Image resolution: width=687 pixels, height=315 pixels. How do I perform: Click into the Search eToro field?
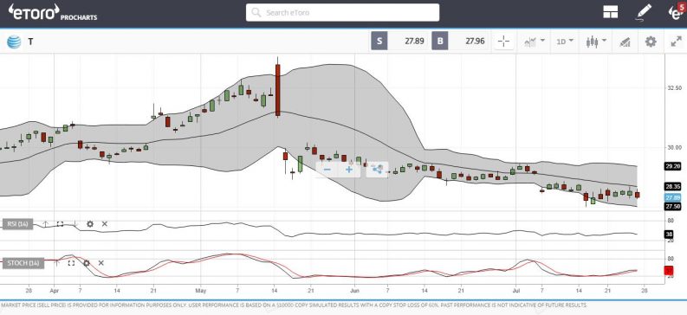point(342,13)
